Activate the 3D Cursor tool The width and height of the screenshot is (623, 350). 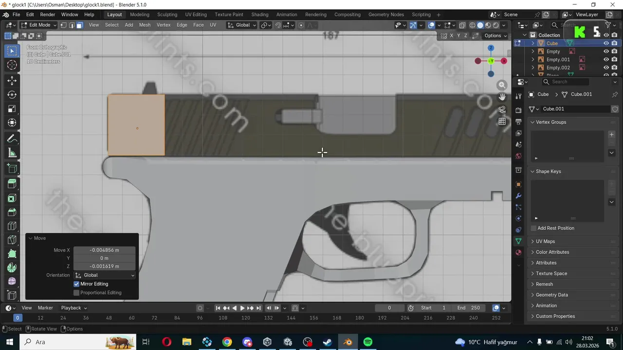(12, 65)
